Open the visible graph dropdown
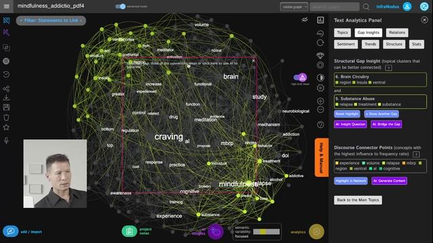Viewport: 433px width, 243px height. click(294, 7)
